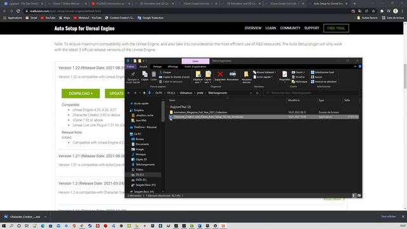Click Sélectionner tout
Viewport: 407px width, 229px height.
point(322,72)
